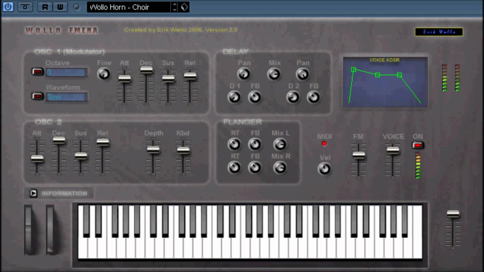This screenshot has height=272, width=484.
Task: Click the VOICE ADSR attack node
Action: pyautogui.click(x=354, y=70)
